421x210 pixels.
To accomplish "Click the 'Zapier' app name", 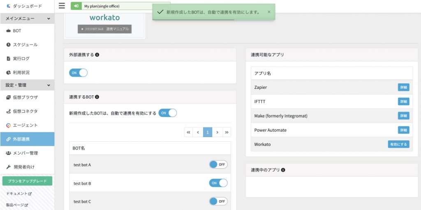I will pyautogui.click(x=260, y=87).
